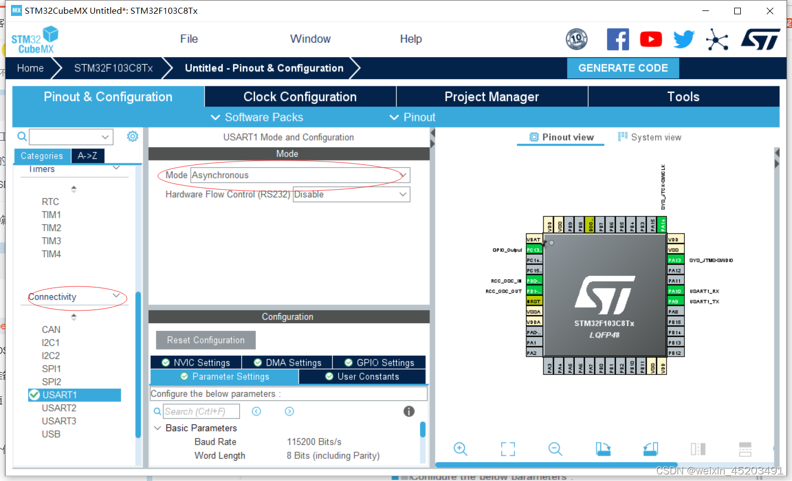Expand the Pinout dropdown menu
The width and height of the screenshot is (792, 481).
413,117
